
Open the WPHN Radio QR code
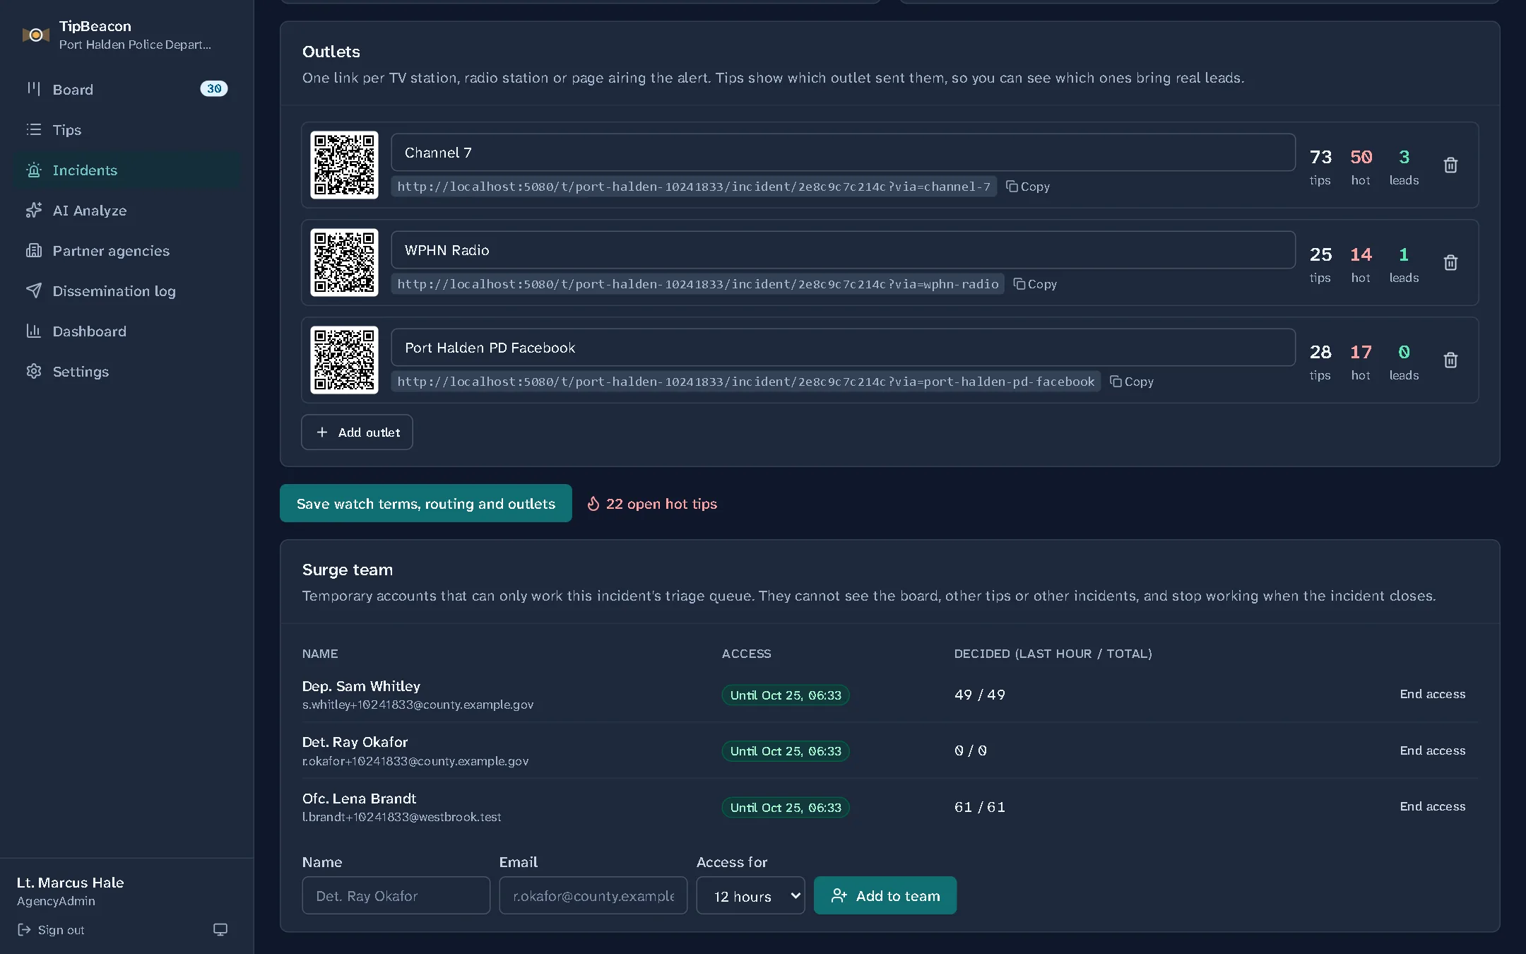(345, 262)
